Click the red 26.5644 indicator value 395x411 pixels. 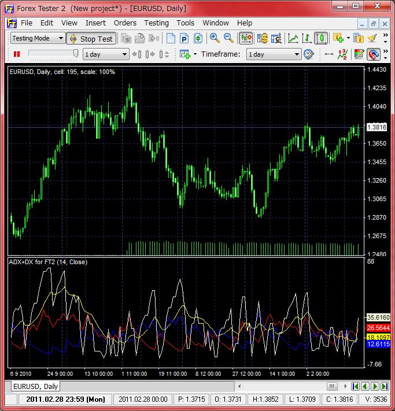tap(378, 328)
